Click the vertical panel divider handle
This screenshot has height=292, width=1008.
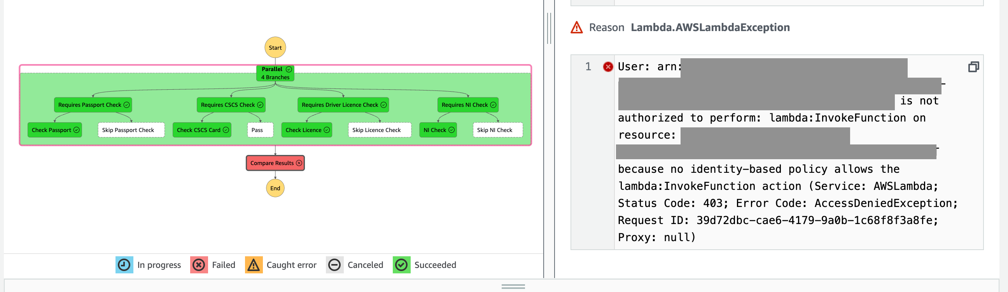pyautogui.click(x=549, y=28)
